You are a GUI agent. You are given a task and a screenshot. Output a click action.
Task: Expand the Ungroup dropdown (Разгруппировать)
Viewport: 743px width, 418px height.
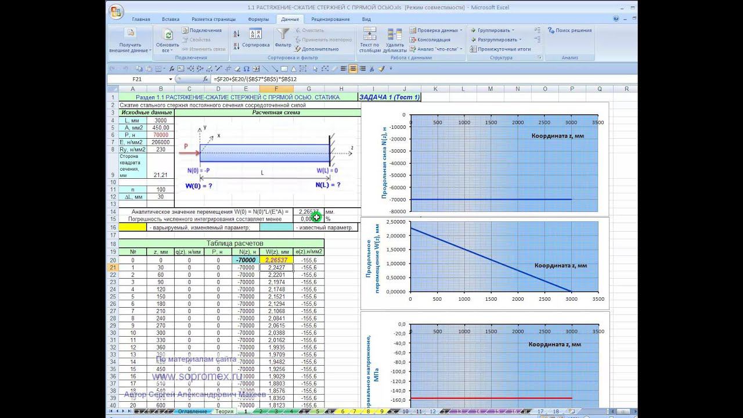pyautogui.click(x=520, y=39)
